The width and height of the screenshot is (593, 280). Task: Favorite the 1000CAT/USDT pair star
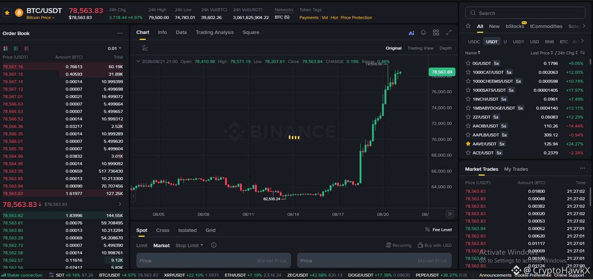click(468, 72)
